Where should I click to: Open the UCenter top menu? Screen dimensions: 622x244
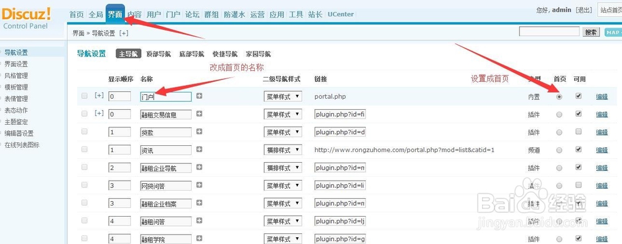[340, 14]
